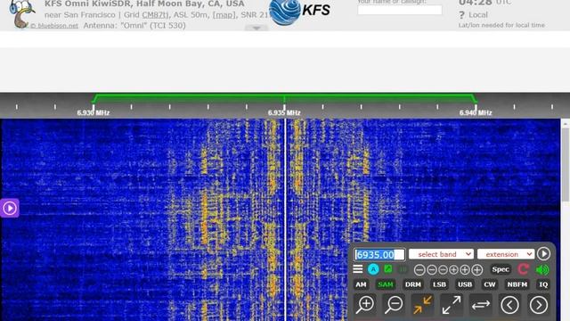Click the green square external-link icon
The image size is (570, 321).
388,269
